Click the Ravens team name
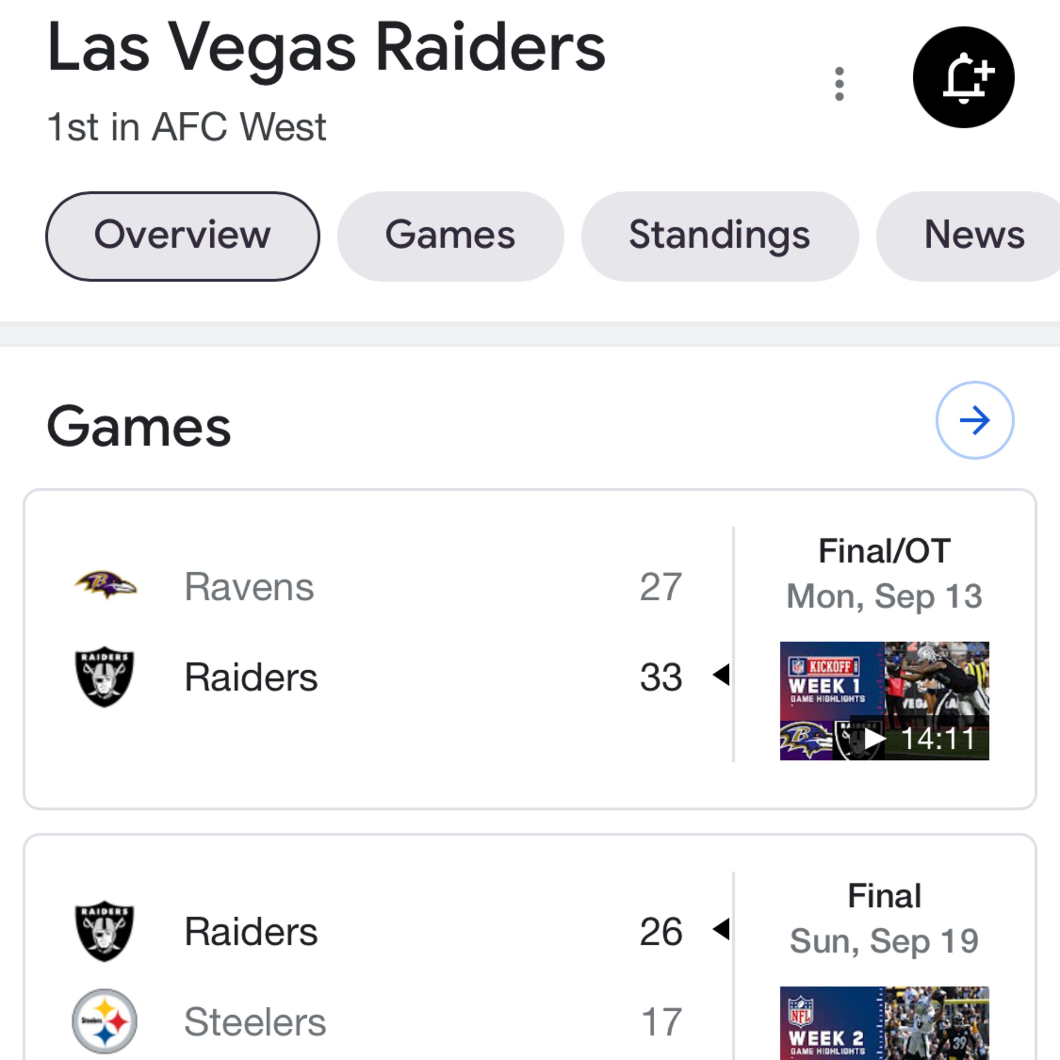The height and width of the screenshot is (1060, 1060). point(249,587)
